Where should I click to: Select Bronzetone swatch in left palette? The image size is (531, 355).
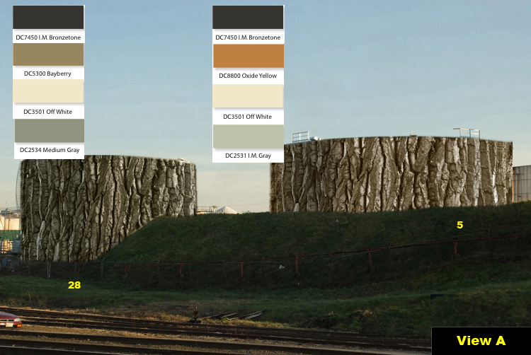48,17
